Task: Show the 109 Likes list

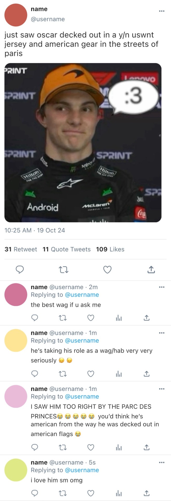Action: pos(110,249)
